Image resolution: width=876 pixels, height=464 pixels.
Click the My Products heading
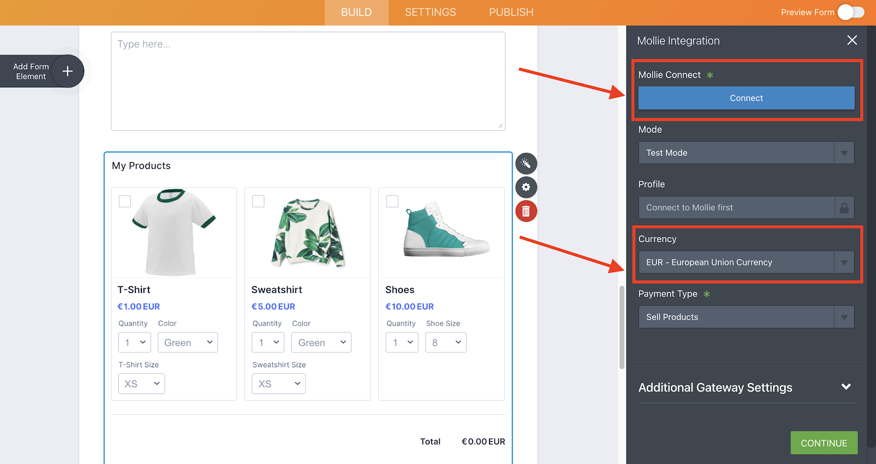141,166
